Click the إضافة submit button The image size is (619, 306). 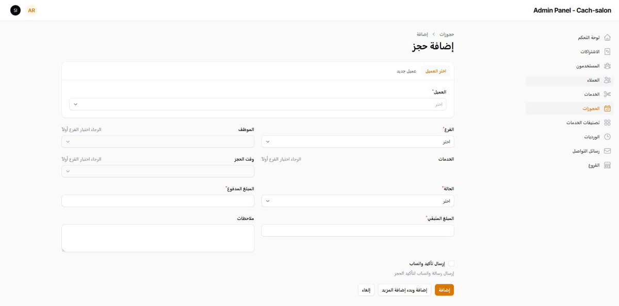[444, 290]
